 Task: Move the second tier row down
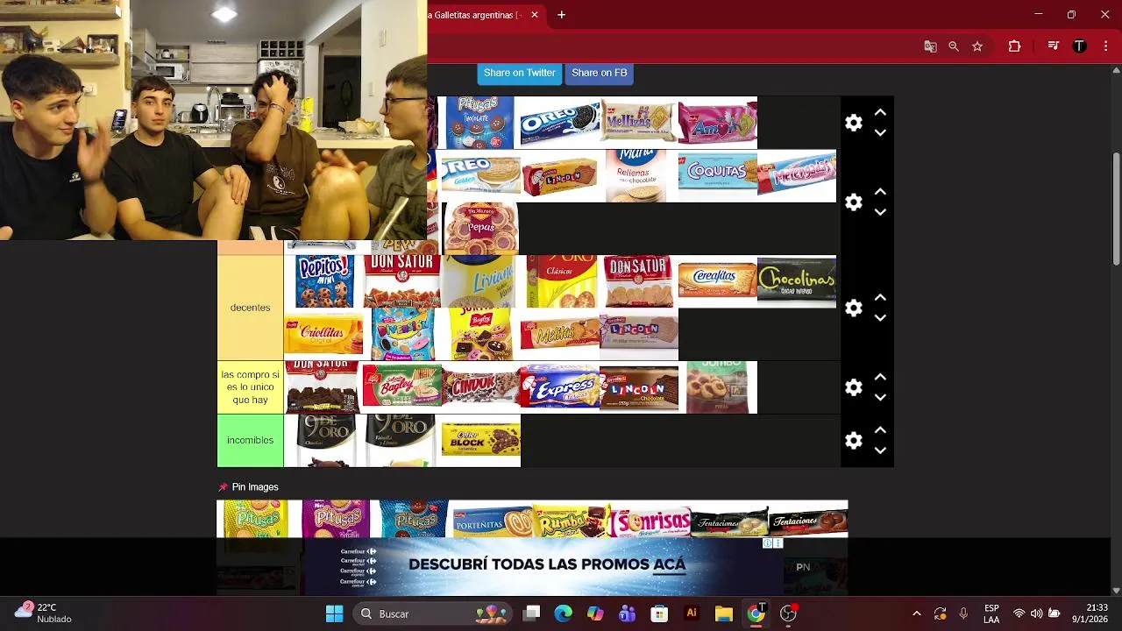tap(880, 212)
